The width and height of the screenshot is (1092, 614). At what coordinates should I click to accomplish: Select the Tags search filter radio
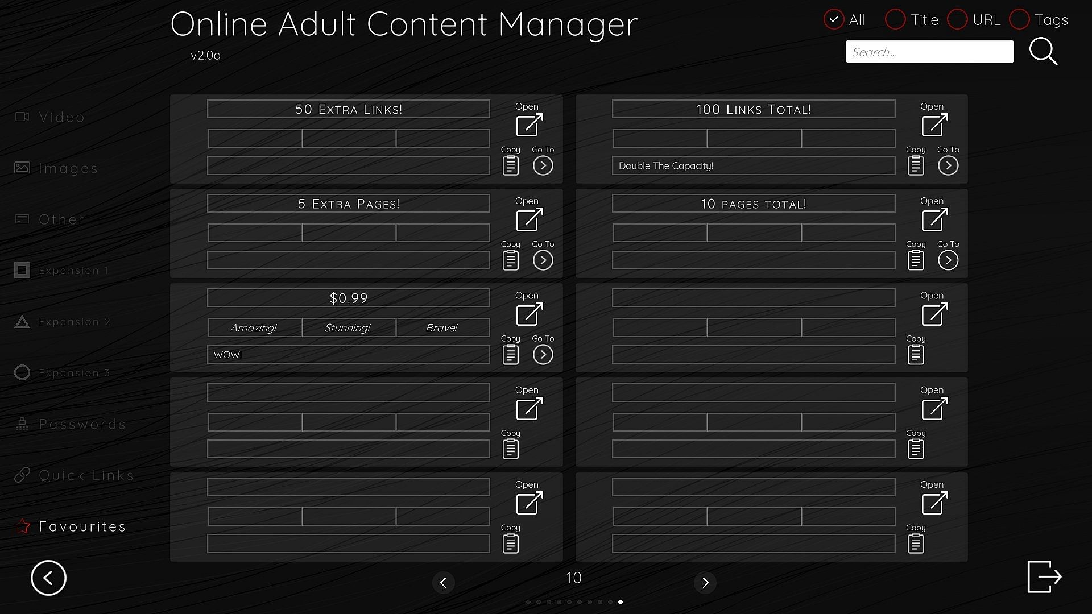click(1019, 20)
